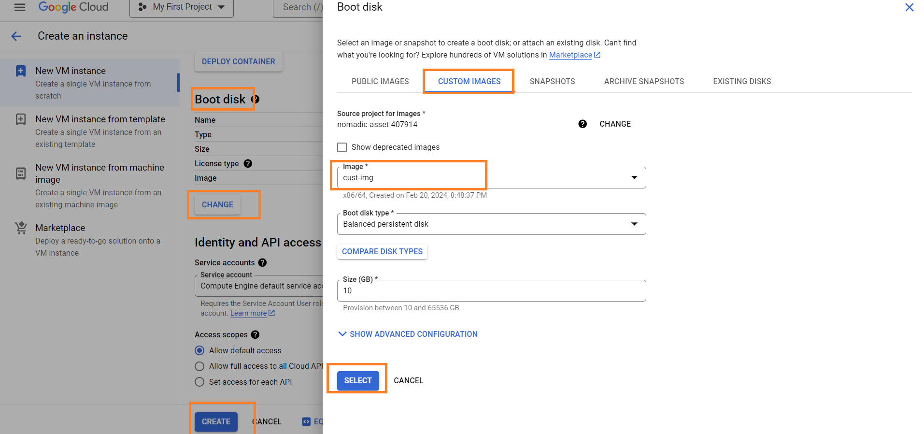Open the Service account dropdown
The image size is (924, 434).
point(259,286)
